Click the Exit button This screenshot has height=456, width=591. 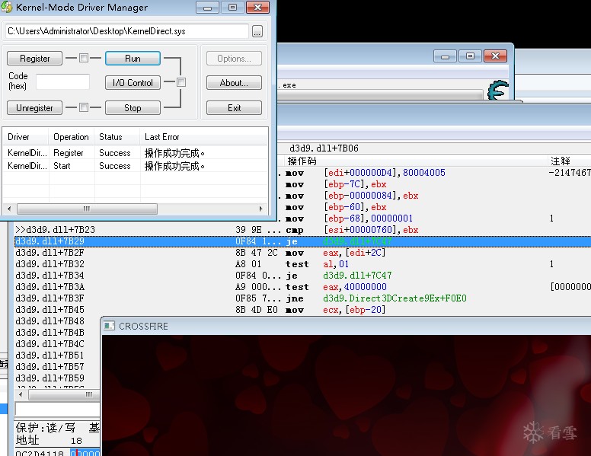coord(234,108)
